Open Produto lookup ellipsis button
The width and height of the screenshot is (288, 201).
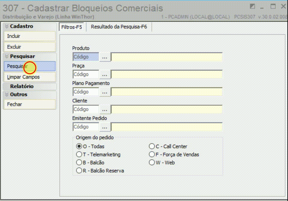click(105, 57)
